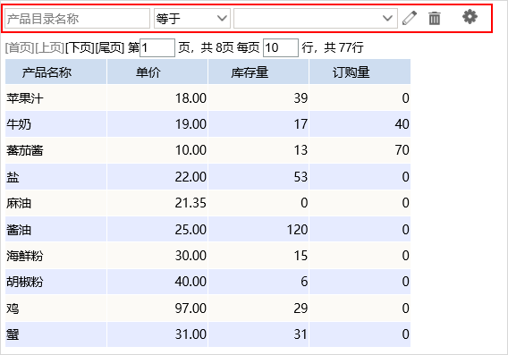Click the 25.00 price cell
This screenshot has height=355, width=508.
tap(157, 229)
